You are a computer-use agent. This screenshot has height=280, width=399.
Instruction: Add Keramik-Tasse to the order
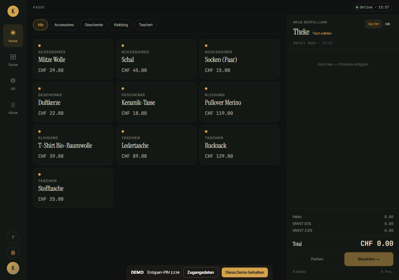coord(156,102)
